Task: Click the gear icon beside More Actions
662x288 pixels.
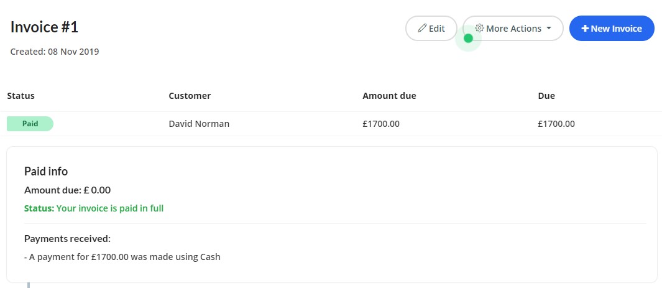Action: pos(479,29)
